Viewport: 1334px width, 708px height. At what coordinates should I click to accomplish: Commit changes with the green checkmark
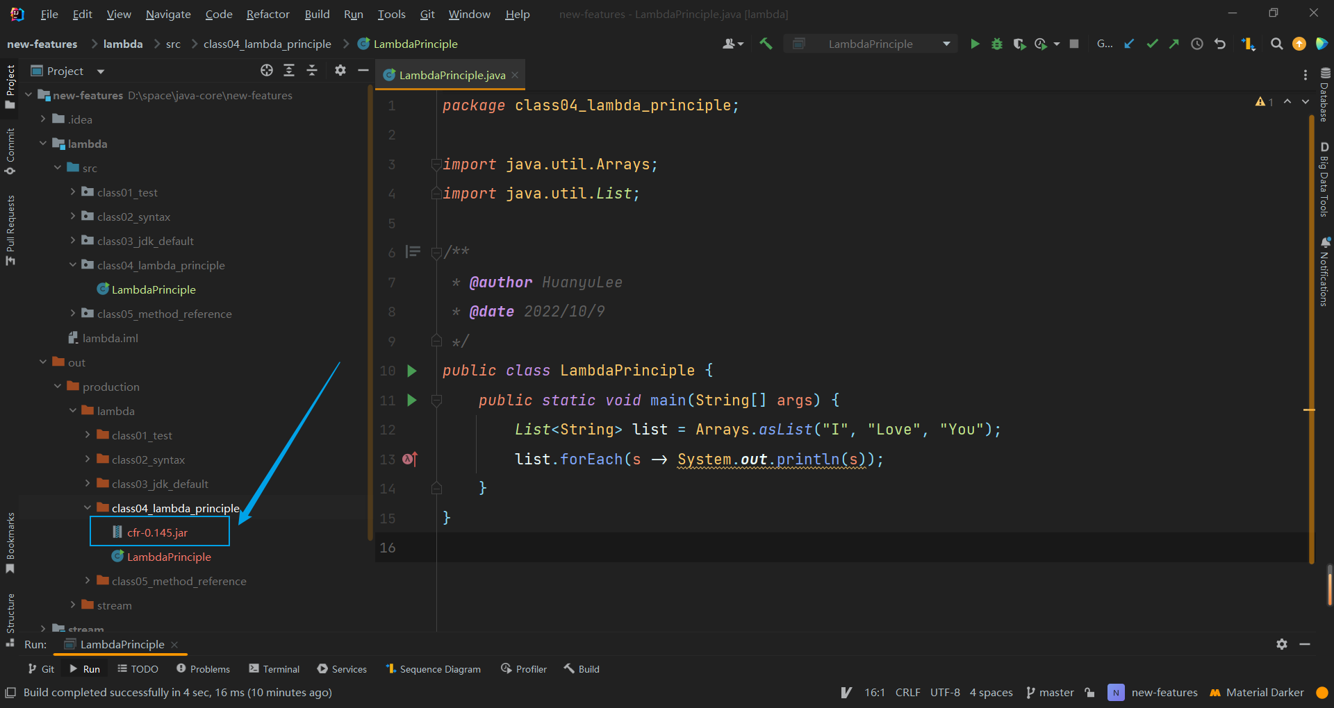click(1152, 44)
